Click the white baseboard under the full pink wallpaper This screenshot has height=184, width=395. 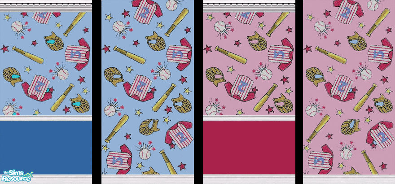349,180
